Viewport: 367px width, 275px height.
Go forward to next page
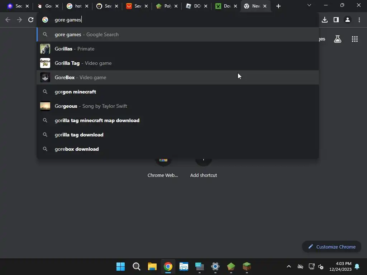tap(19, 20)
